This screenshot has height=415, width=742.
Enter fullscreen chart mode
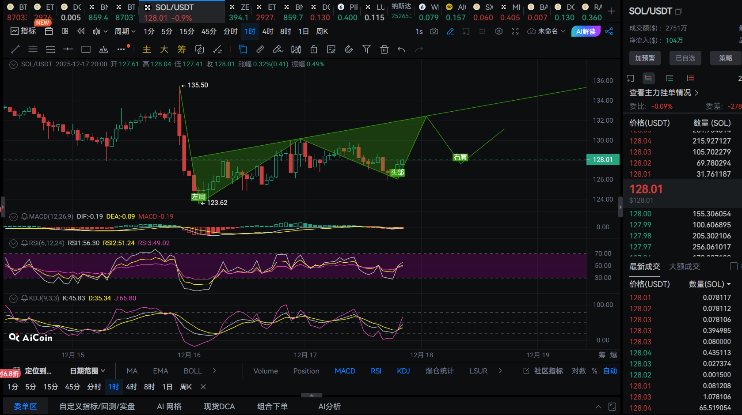tap(515, 31)
